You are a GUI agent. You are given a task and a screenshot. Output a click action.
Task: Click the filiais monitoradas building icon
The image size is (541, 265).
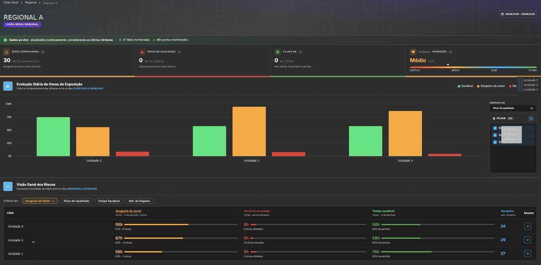[x=120, y=40]
